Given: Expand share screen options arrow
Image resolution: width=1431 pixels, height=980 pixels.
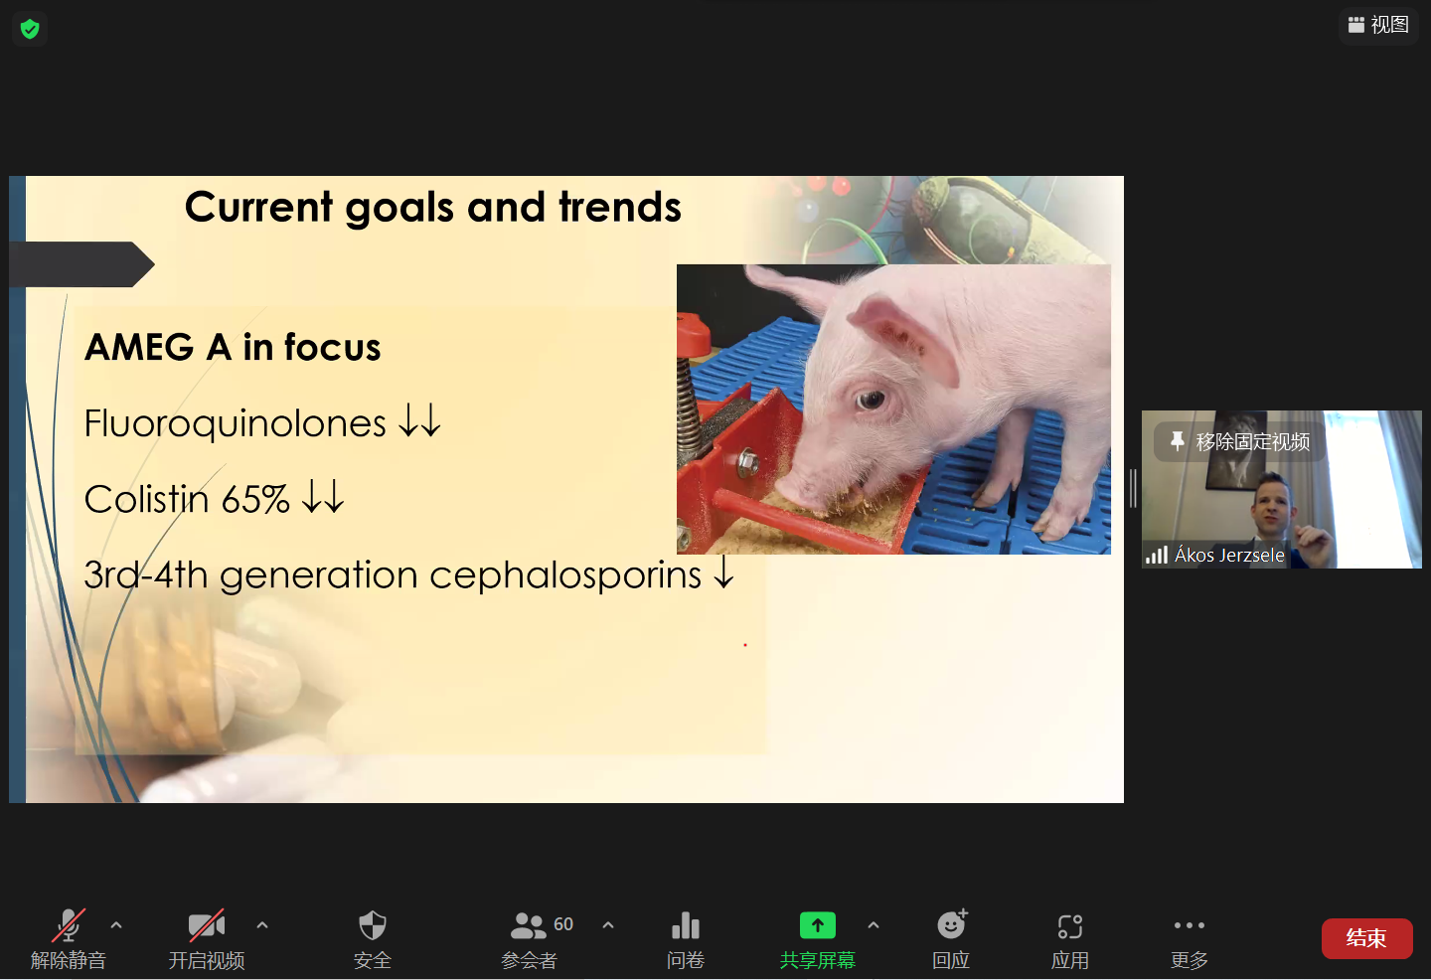Looking at the screenshot, I should [x=874, y=925].
